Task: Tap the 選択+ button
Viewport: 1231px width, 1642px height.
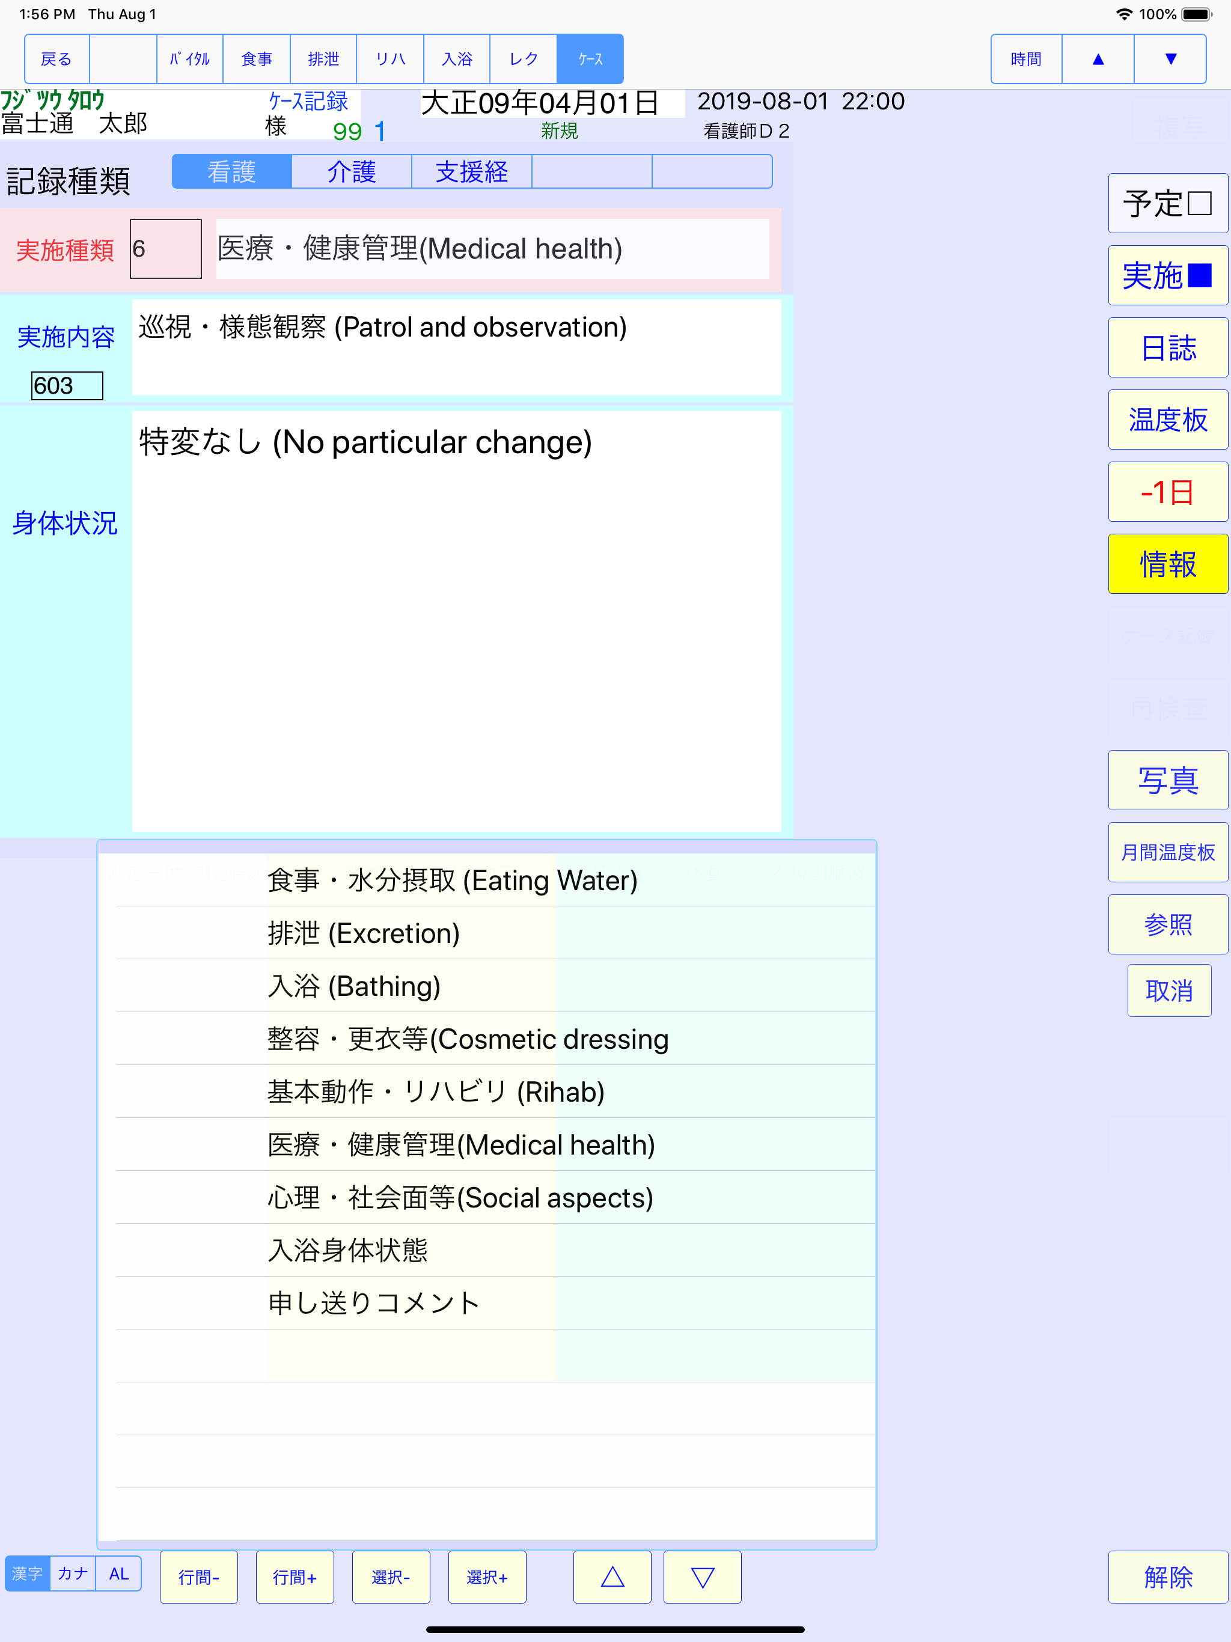Action: coord(487,1576)
